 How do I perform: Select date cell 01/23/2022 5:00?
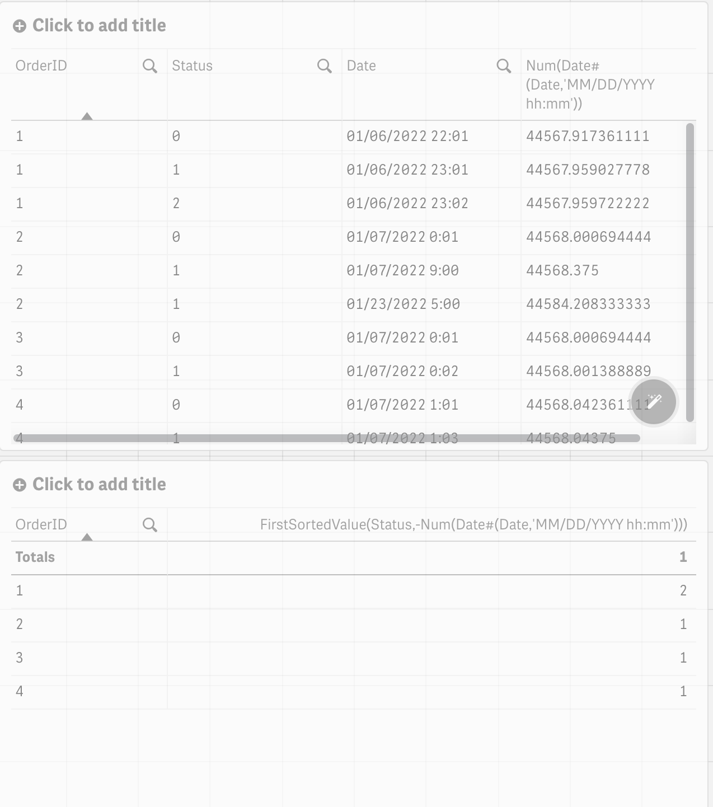(403, 304)
